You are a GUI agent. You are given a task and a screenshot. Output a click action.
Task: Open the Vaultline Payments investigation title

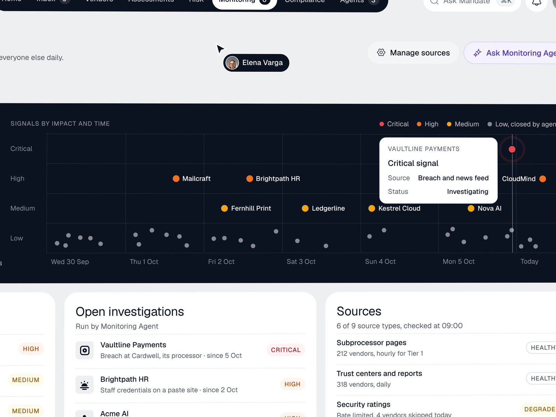(x=133, y=345)
